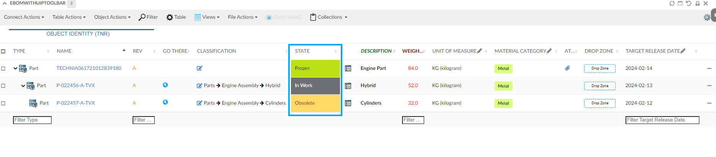716x157 pixels.
Task: Open details list icon beside Hybrid description
Action: click(348, 86)
